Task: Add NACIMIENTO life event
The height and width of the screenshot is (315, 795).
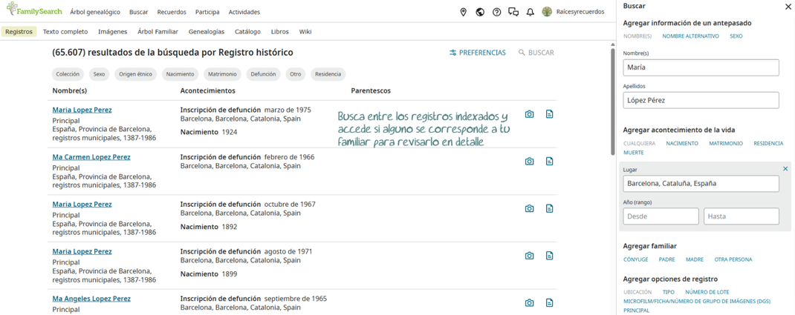Action: coord(682,143)
